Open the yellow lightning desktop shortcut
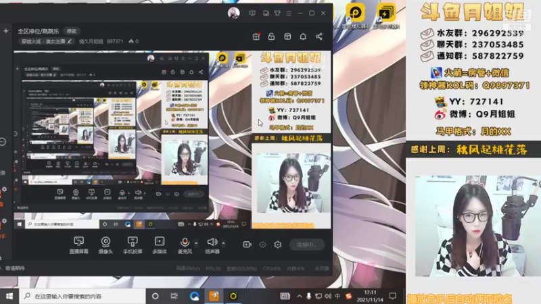This screenshot has width=541, height=304. tap(386, 15)
